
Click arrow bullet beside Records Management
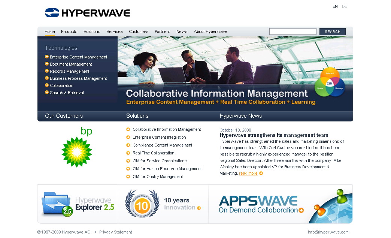point(47,71)
